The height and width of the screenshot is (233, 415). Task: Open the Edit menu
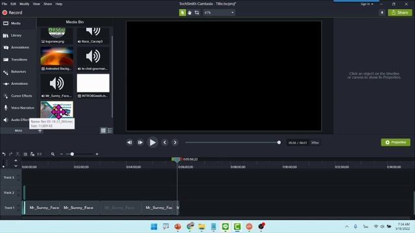pyautogui.click(x=13, y=4)
